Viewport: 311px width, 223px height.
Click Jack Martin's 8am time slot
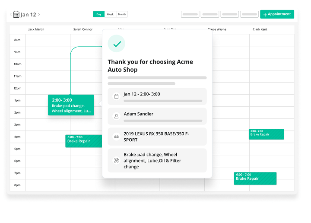[x=48, y=40]
